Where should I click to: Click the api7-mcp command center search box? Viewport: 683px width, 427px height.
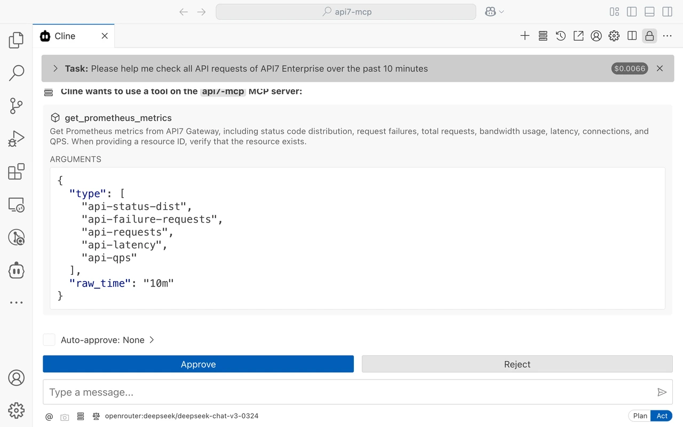346,12
